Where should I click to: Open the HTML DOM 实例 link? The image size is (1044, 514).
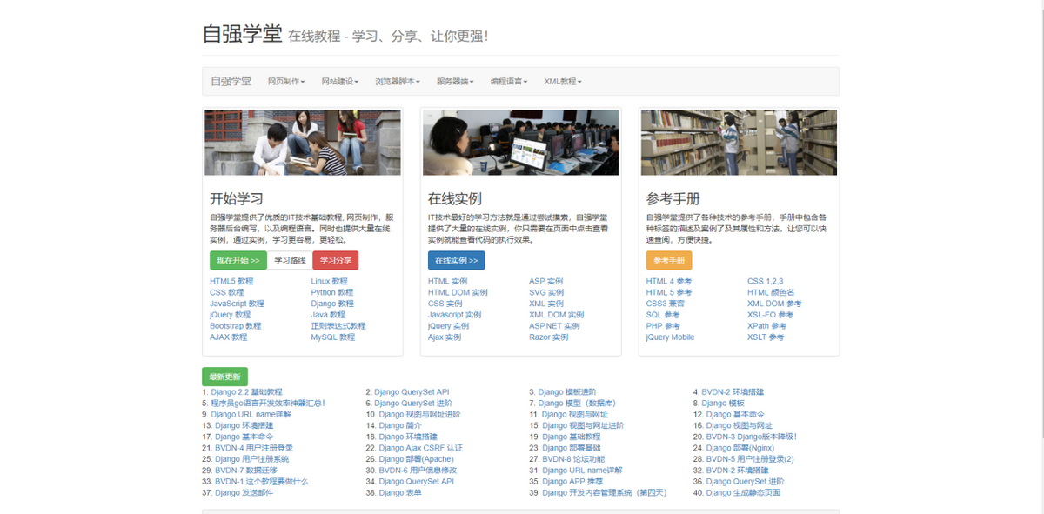coord(458,292)
